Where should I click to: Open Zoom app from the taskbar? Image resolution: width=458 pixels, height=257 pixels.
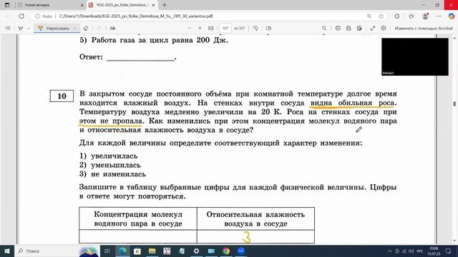241,251
